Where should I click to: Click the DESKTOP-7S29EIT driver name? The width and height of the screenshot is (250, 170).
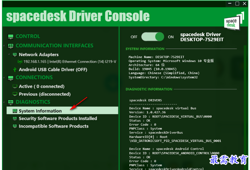(x=202, y=39)
